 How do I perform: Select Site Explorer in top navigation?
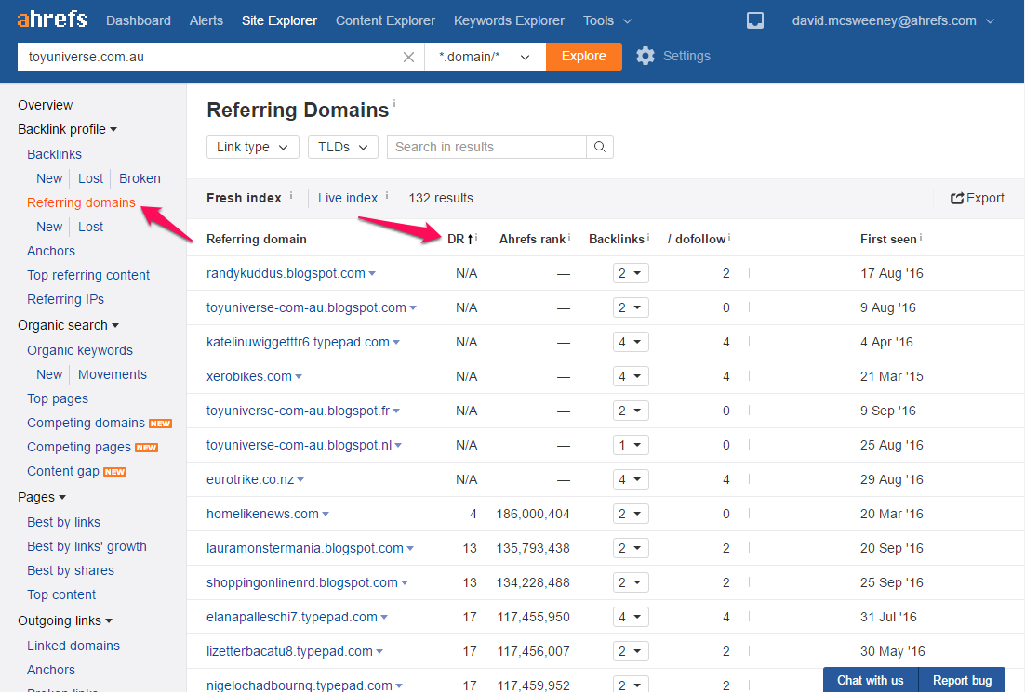point(279,20)
